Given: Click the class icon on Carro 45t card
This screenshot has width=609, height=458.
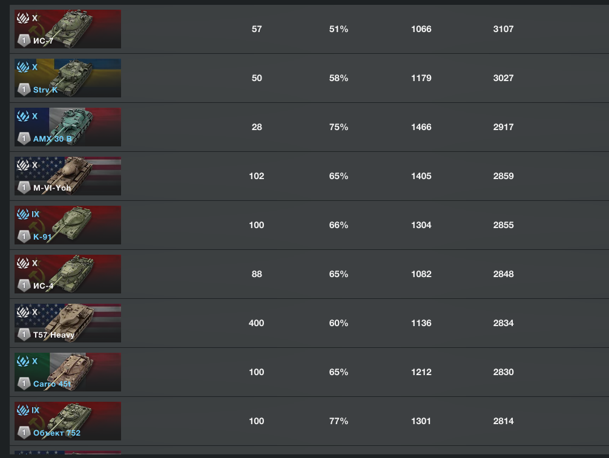Looking at the screenshot, I should [23, 361].
